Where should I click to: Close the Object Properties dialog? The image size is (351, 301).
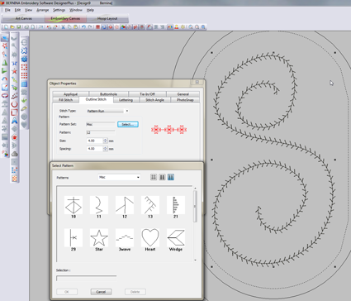(197, 82)
